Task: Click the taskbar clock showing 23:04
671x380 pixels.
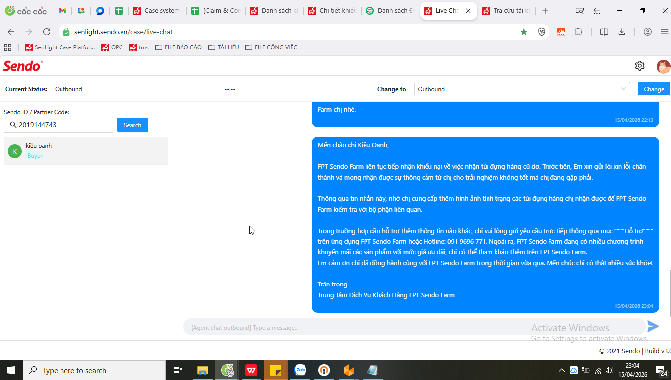Action: (632, 370)
